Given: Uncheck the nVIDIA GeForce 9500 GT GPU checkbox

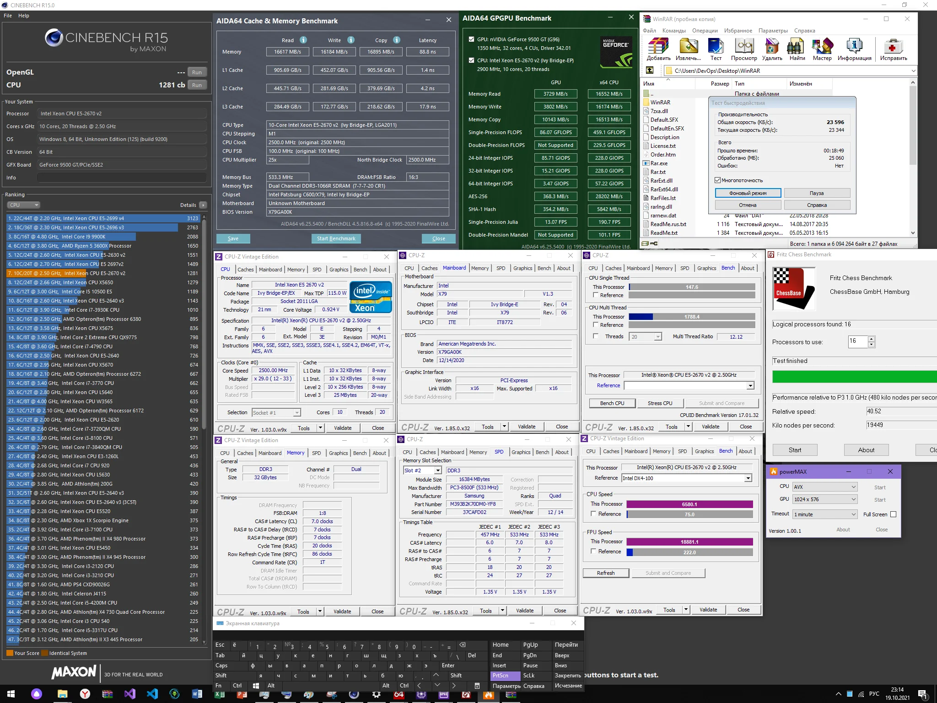Looking at the screenshot, I should pos(471,39).
